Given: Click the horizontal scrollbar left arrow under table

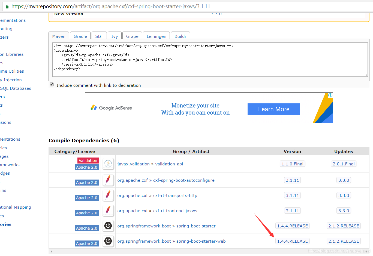Looking at the screenshot, I should tap(51, 251).
